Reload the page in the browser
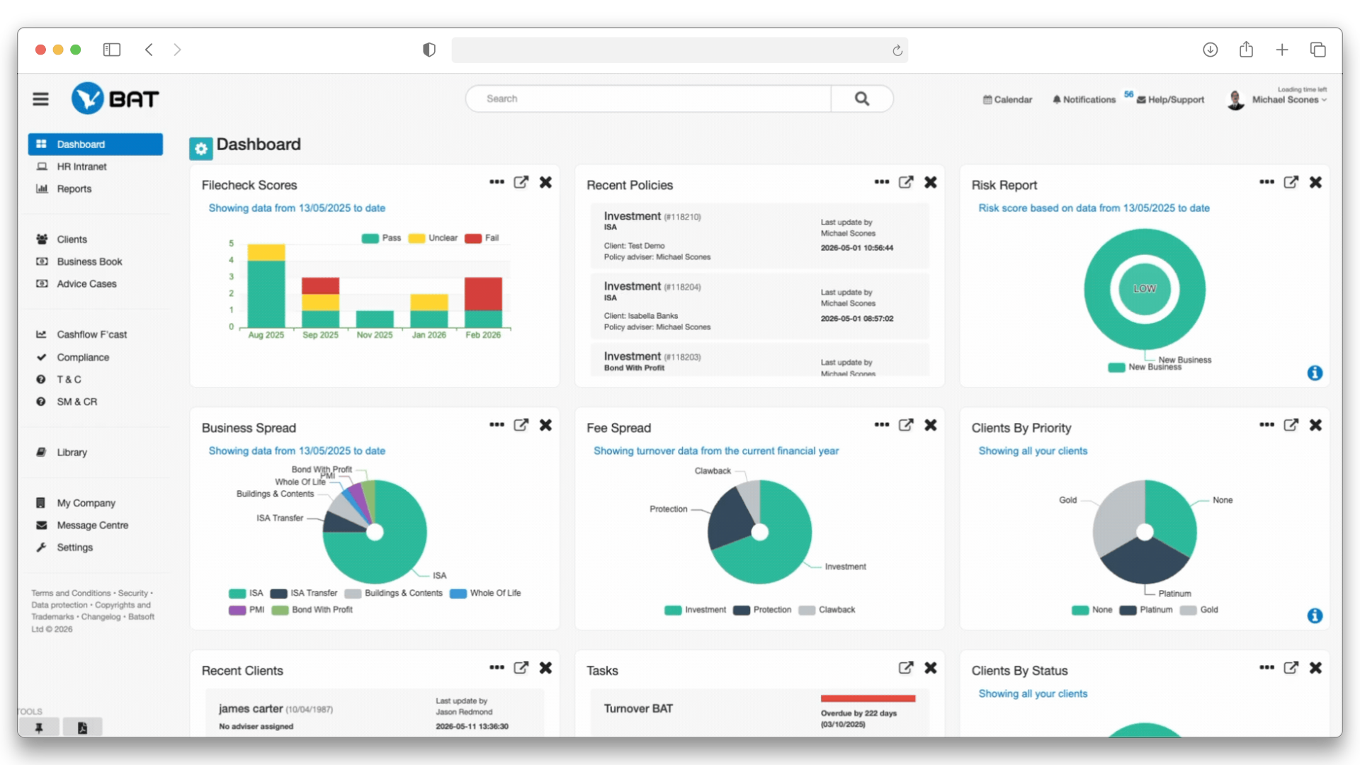Viewport: 1360px width, 765px height. click(897, 50)
